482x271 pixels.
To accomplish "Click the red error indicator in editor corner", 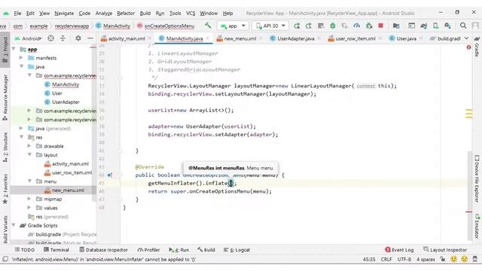I will [x=468, y=47].
